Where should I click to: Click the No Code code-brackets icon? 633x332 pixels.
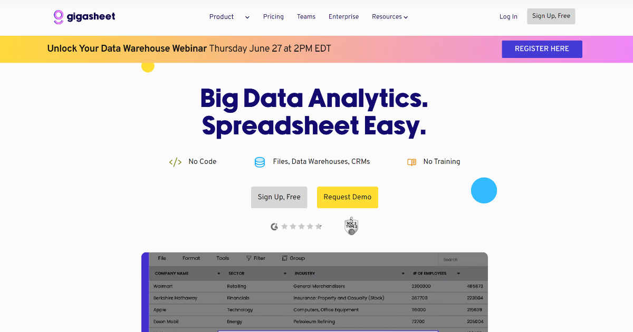point(175,162)
